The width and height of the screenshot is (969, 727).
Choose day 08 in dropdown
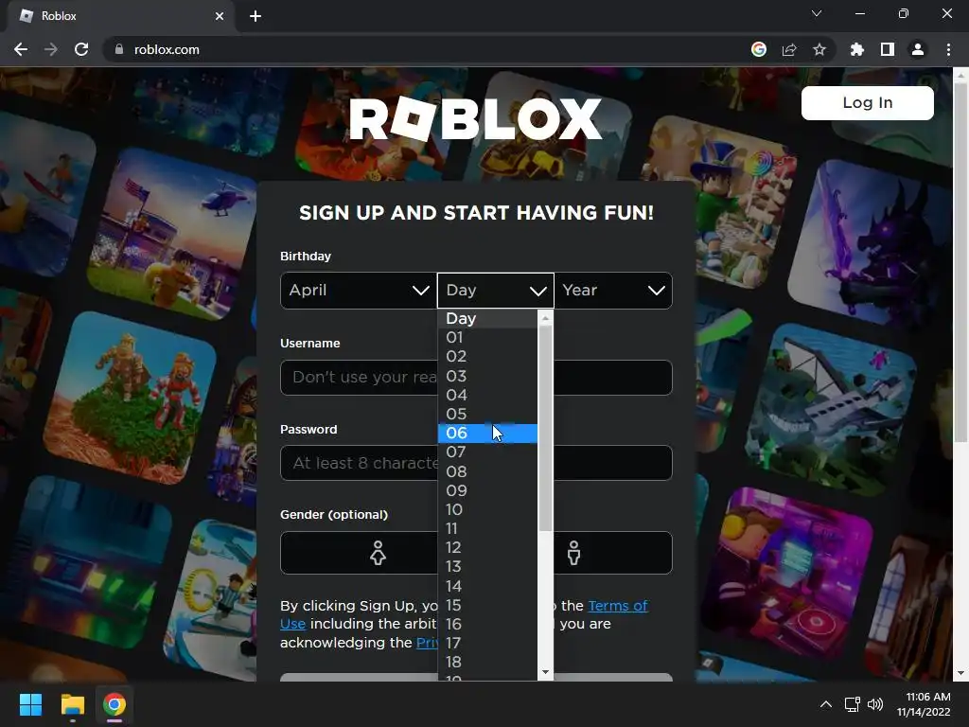(487, 471)
